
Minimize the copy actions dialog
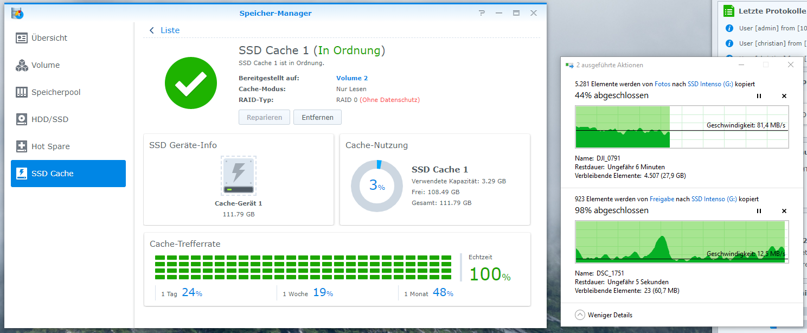[741, 65]
